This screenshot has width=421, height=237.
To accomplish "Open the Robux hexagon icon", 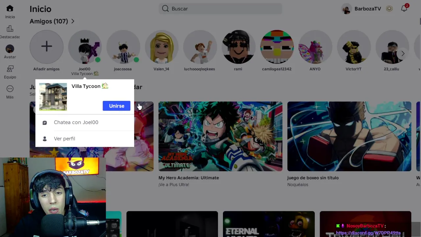I will [x=389, y=9].
